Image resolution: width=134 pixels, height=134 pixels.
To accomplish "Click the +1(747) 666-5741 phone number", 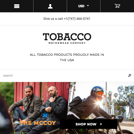I will coord(77,19).
